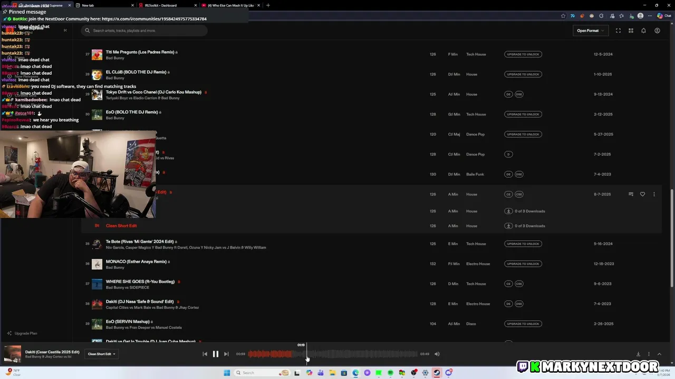Open the grid view icon in header

click(x=631, y=31)
